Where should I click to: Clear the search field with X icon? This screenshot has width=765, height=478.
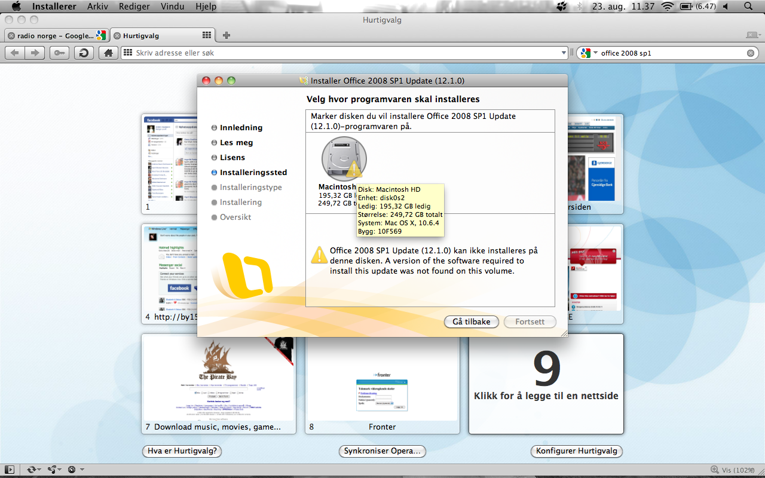pyautogui.click(x=751, y=53)
